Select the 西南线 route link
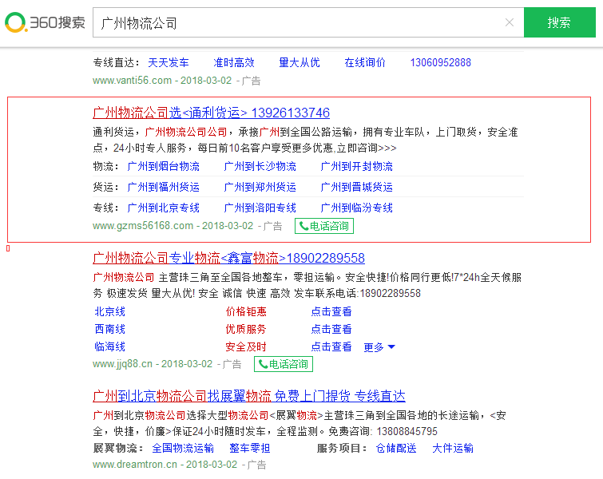 point(110,329)
